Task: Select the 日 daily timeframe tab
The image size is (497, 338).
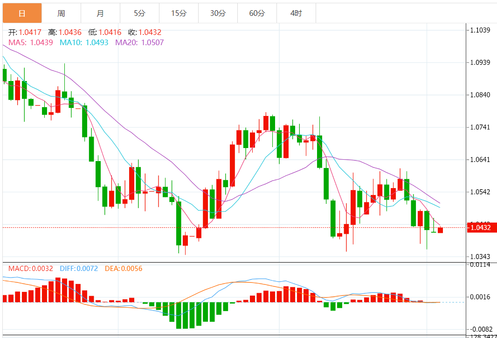Action: point(22,14)
